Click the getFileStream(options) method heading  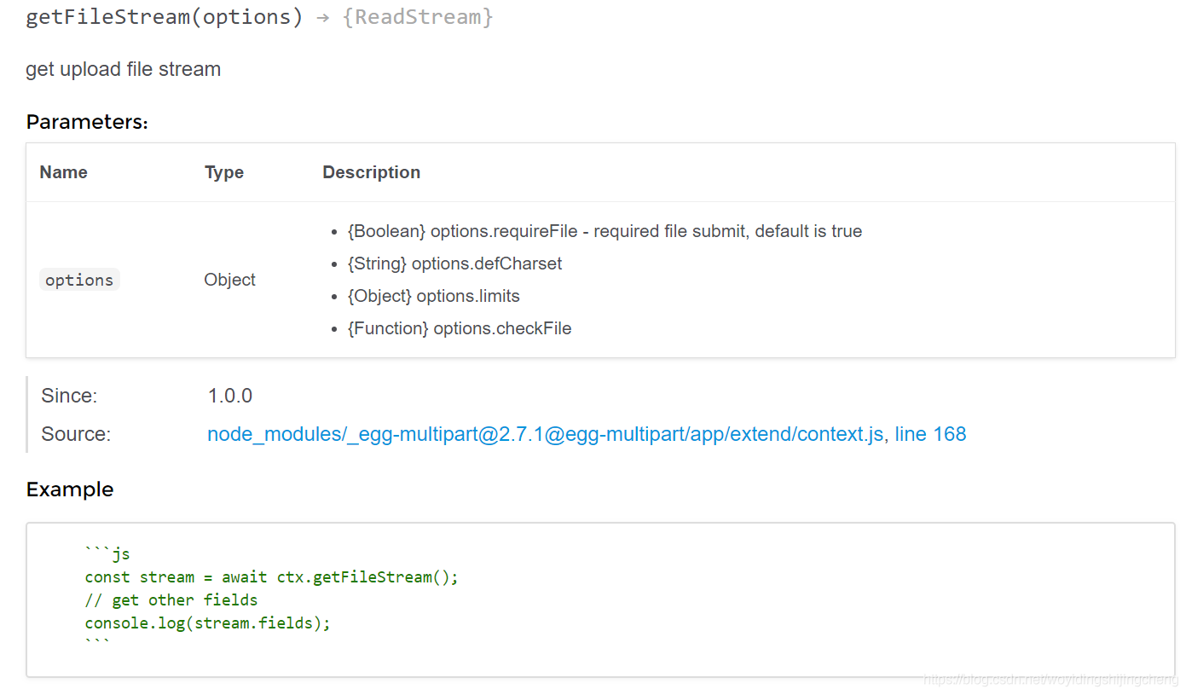tap(165, 17)
